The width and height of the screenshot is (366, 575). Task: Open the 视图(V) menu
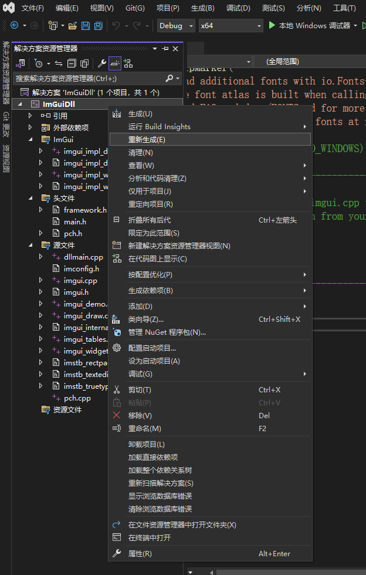coord(102,8)
